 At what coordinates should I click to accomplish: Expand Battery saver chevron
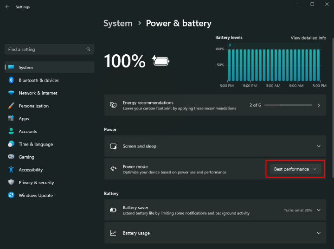tap(318, 210)
